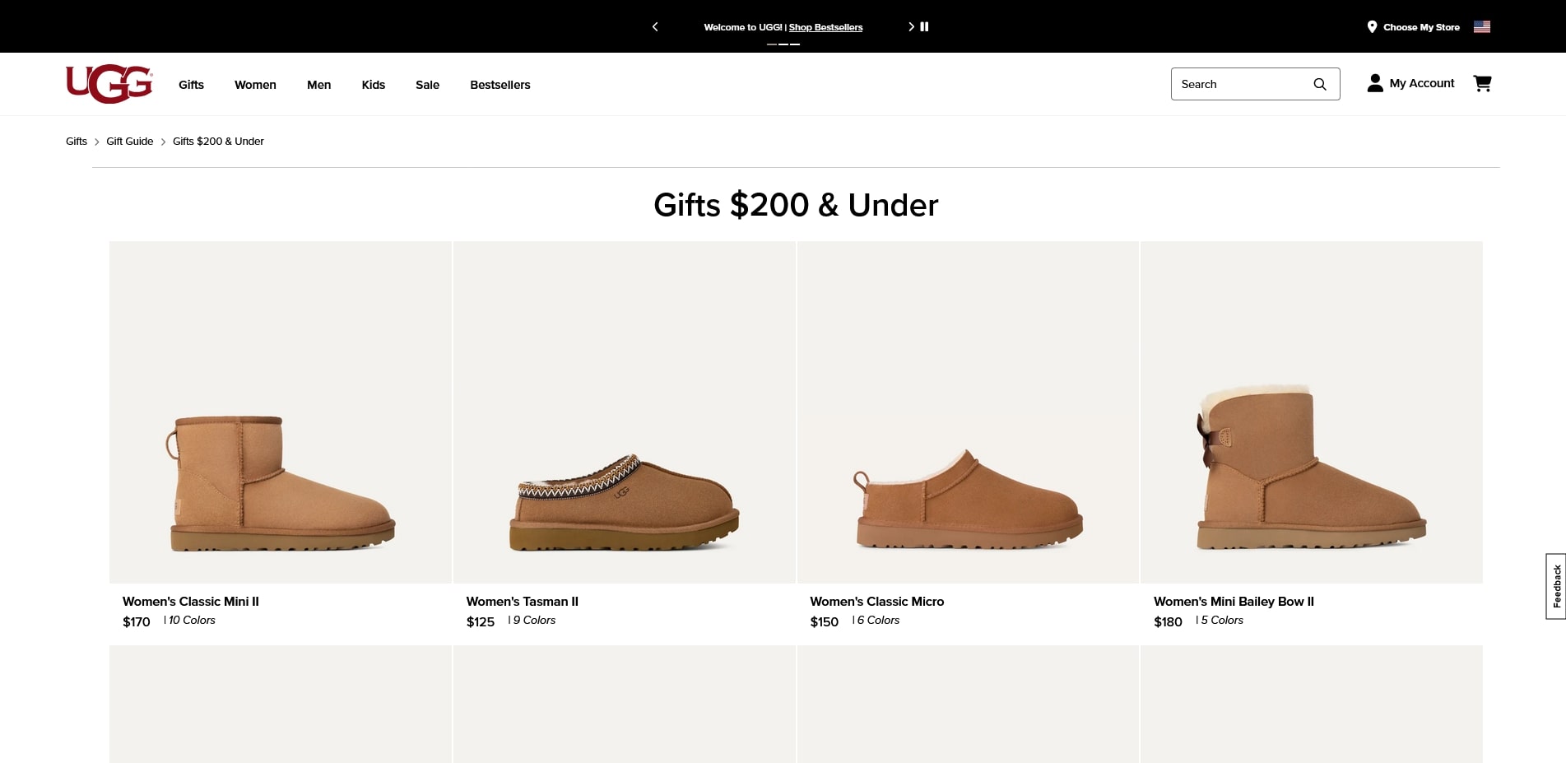Open the Gifts menu
The width and height of the screenshot is (1566, 763).
pos(191,84)
